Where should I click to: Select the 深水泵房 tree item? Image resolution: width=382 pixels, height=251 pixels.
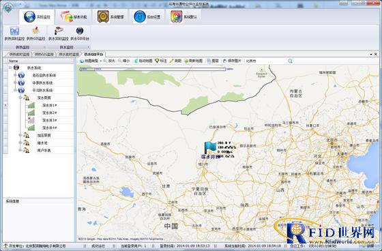44,98
